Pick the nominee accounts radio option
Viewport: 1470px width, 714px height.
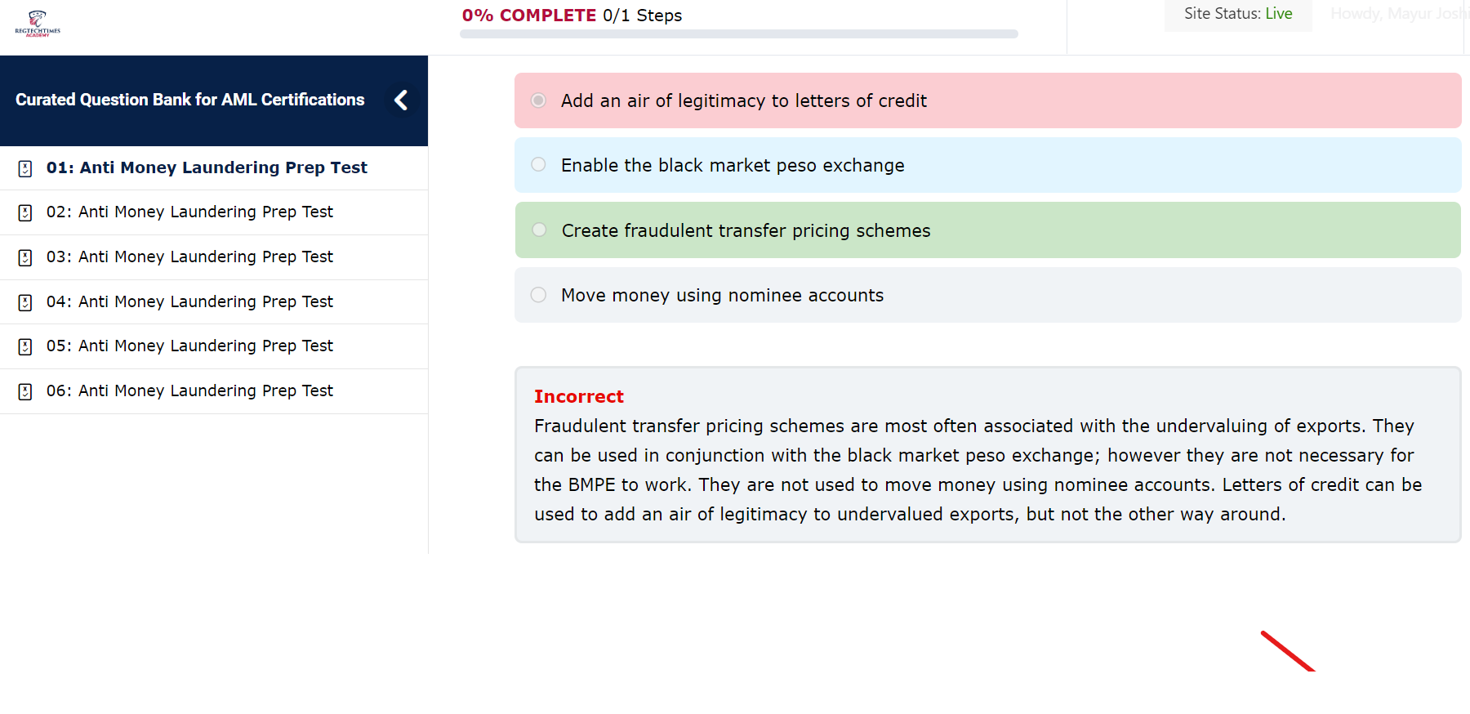[538, 294]
